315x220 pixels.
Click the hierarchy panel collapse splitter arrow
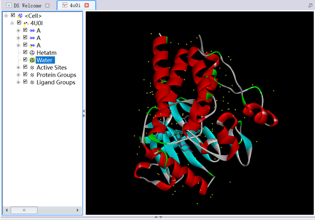pos(84,113)
